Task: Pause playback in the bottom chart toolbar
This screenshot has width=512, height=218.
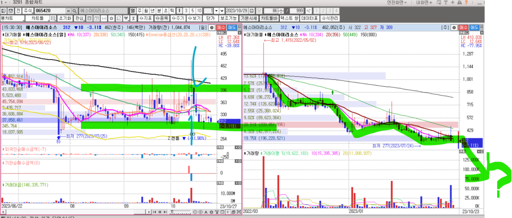Action: pos(160,212)
